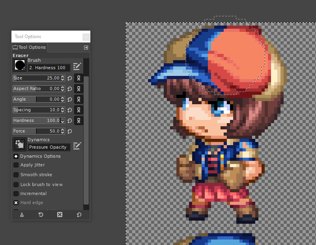Viewport: 316px width, 245px height.
Task: Click the Angle stepper arrows
Action: pyautogui.click(x=63, y=99)
